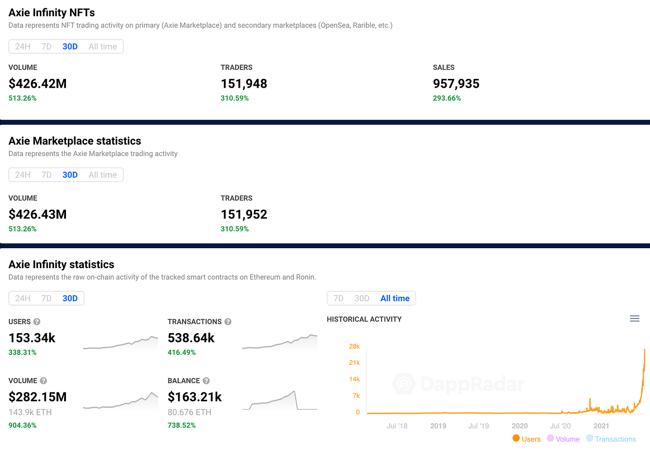
Task: Click the 293.66% sales change
Action: (x=447, y=98)
